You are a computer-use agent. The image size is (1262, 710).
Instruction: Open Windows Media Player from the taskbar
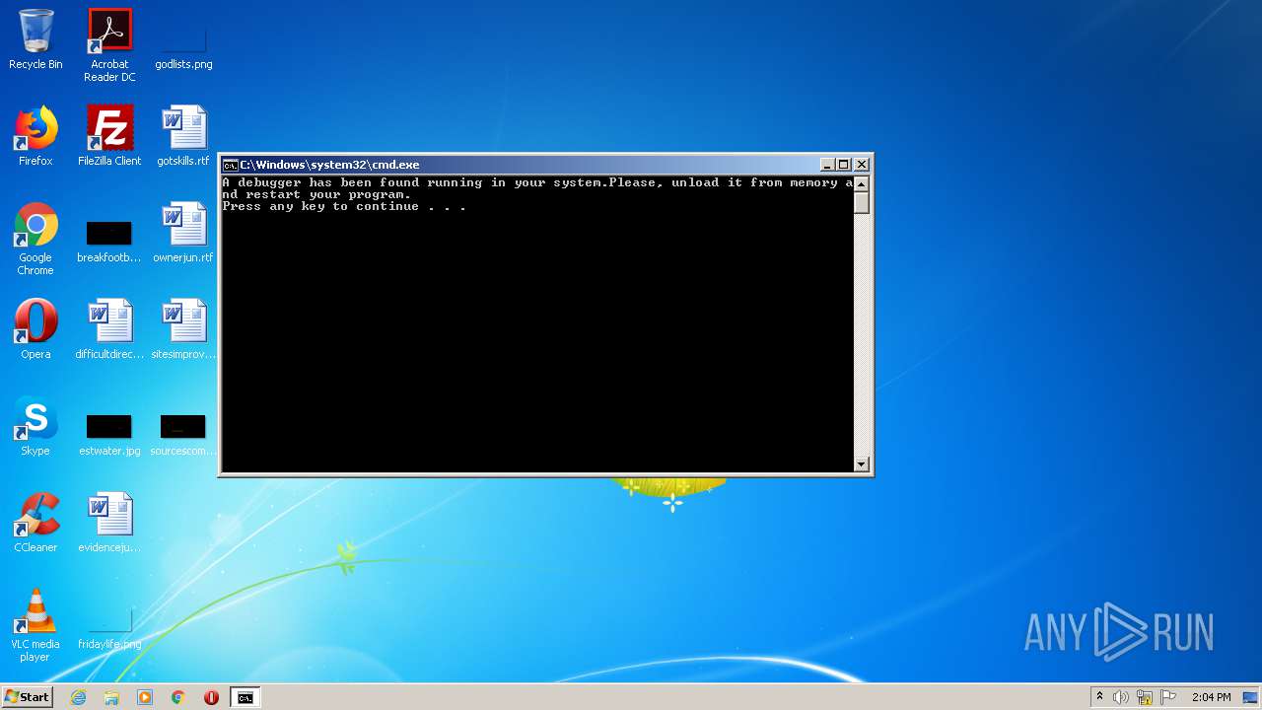[145, 697]
